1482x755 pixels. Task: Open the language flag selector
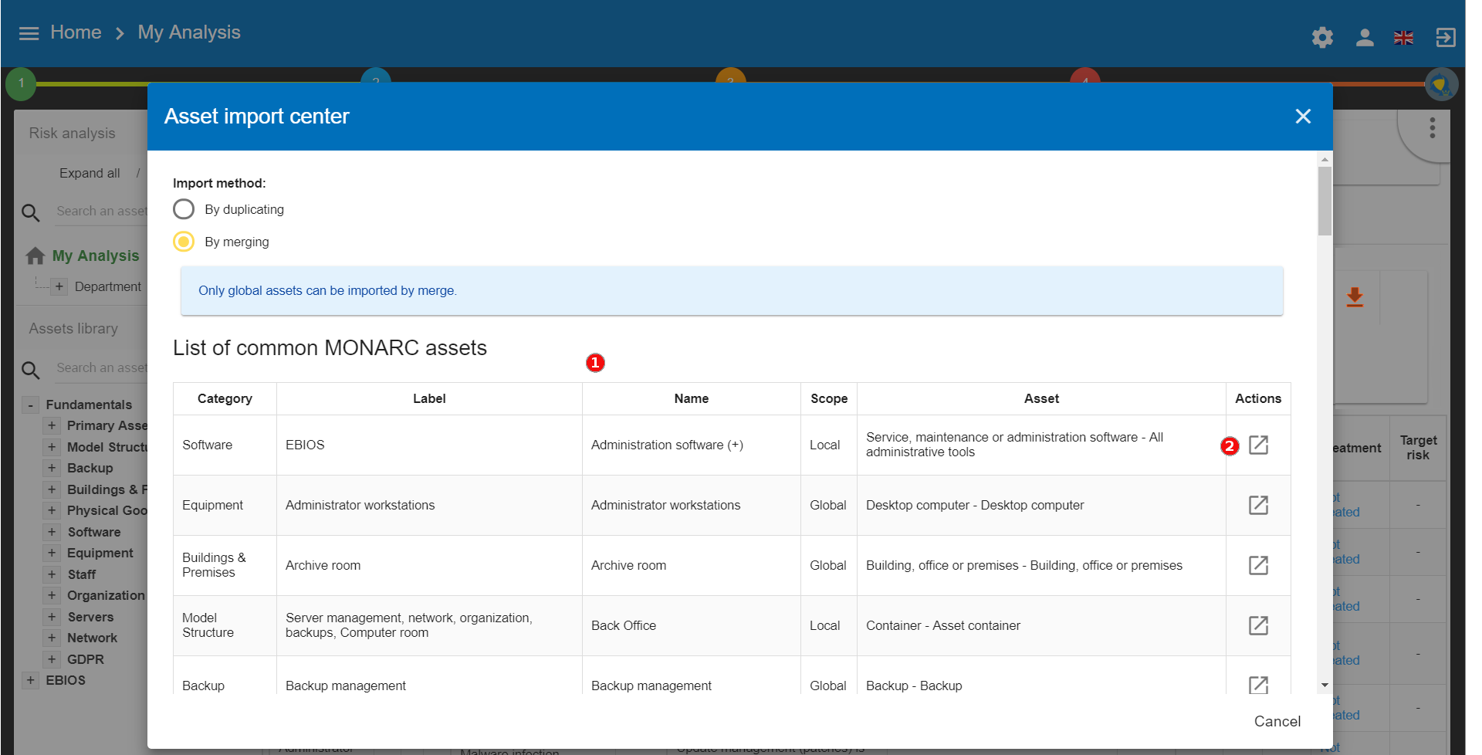(1404, 37)
